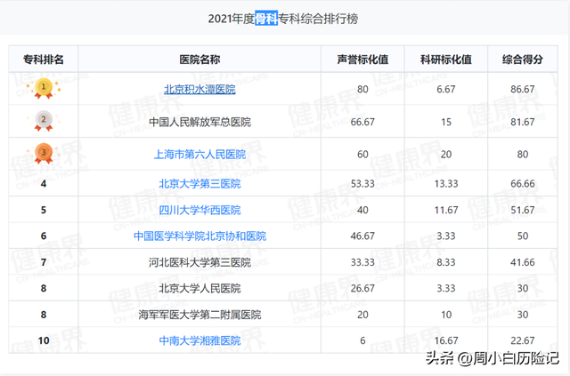
Task: Click 声誉标化值 value 33.33
Action: click(362, 262)
